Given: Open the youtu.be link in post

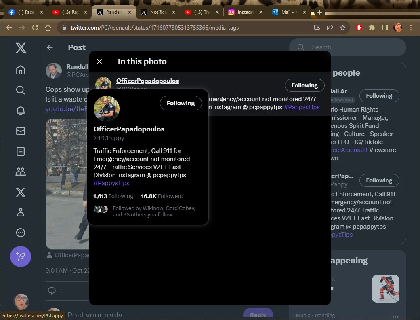Looking at the screenshot, I should (x=67, y=109).
